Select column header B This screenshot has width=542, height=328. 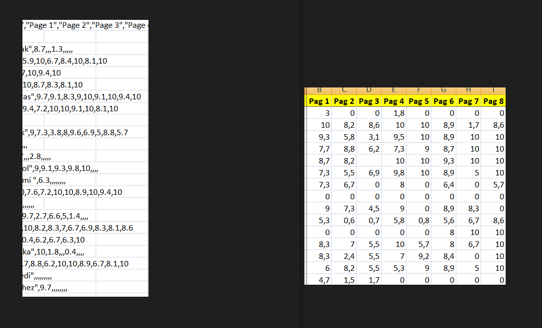tap(319, 90)
